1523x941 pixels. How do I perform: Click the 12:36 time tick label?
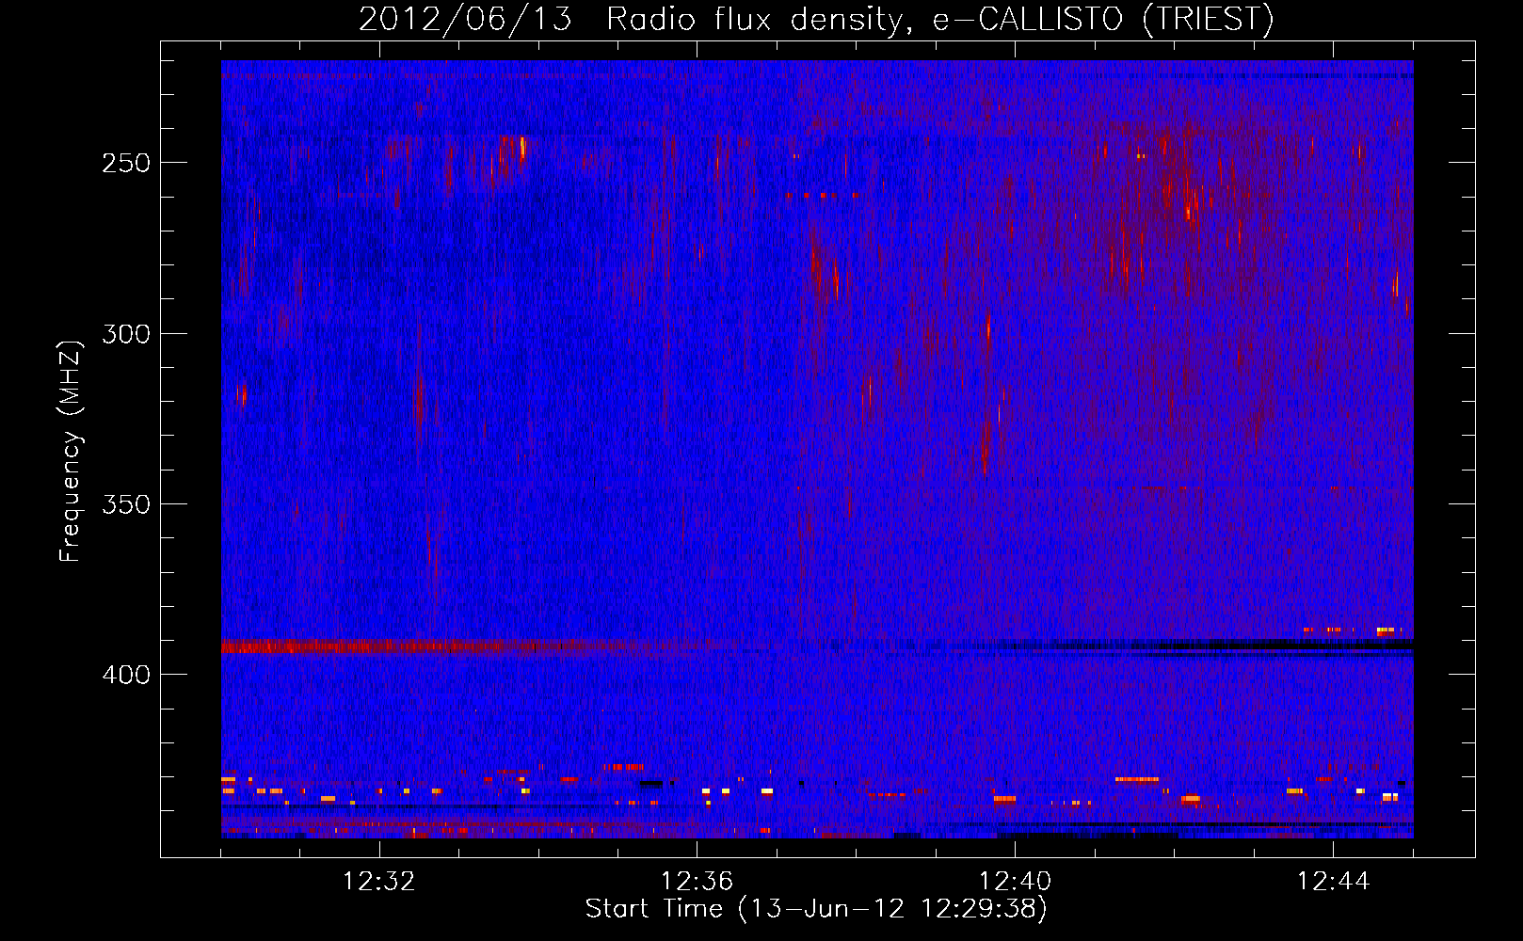click(x=697, y=882)
